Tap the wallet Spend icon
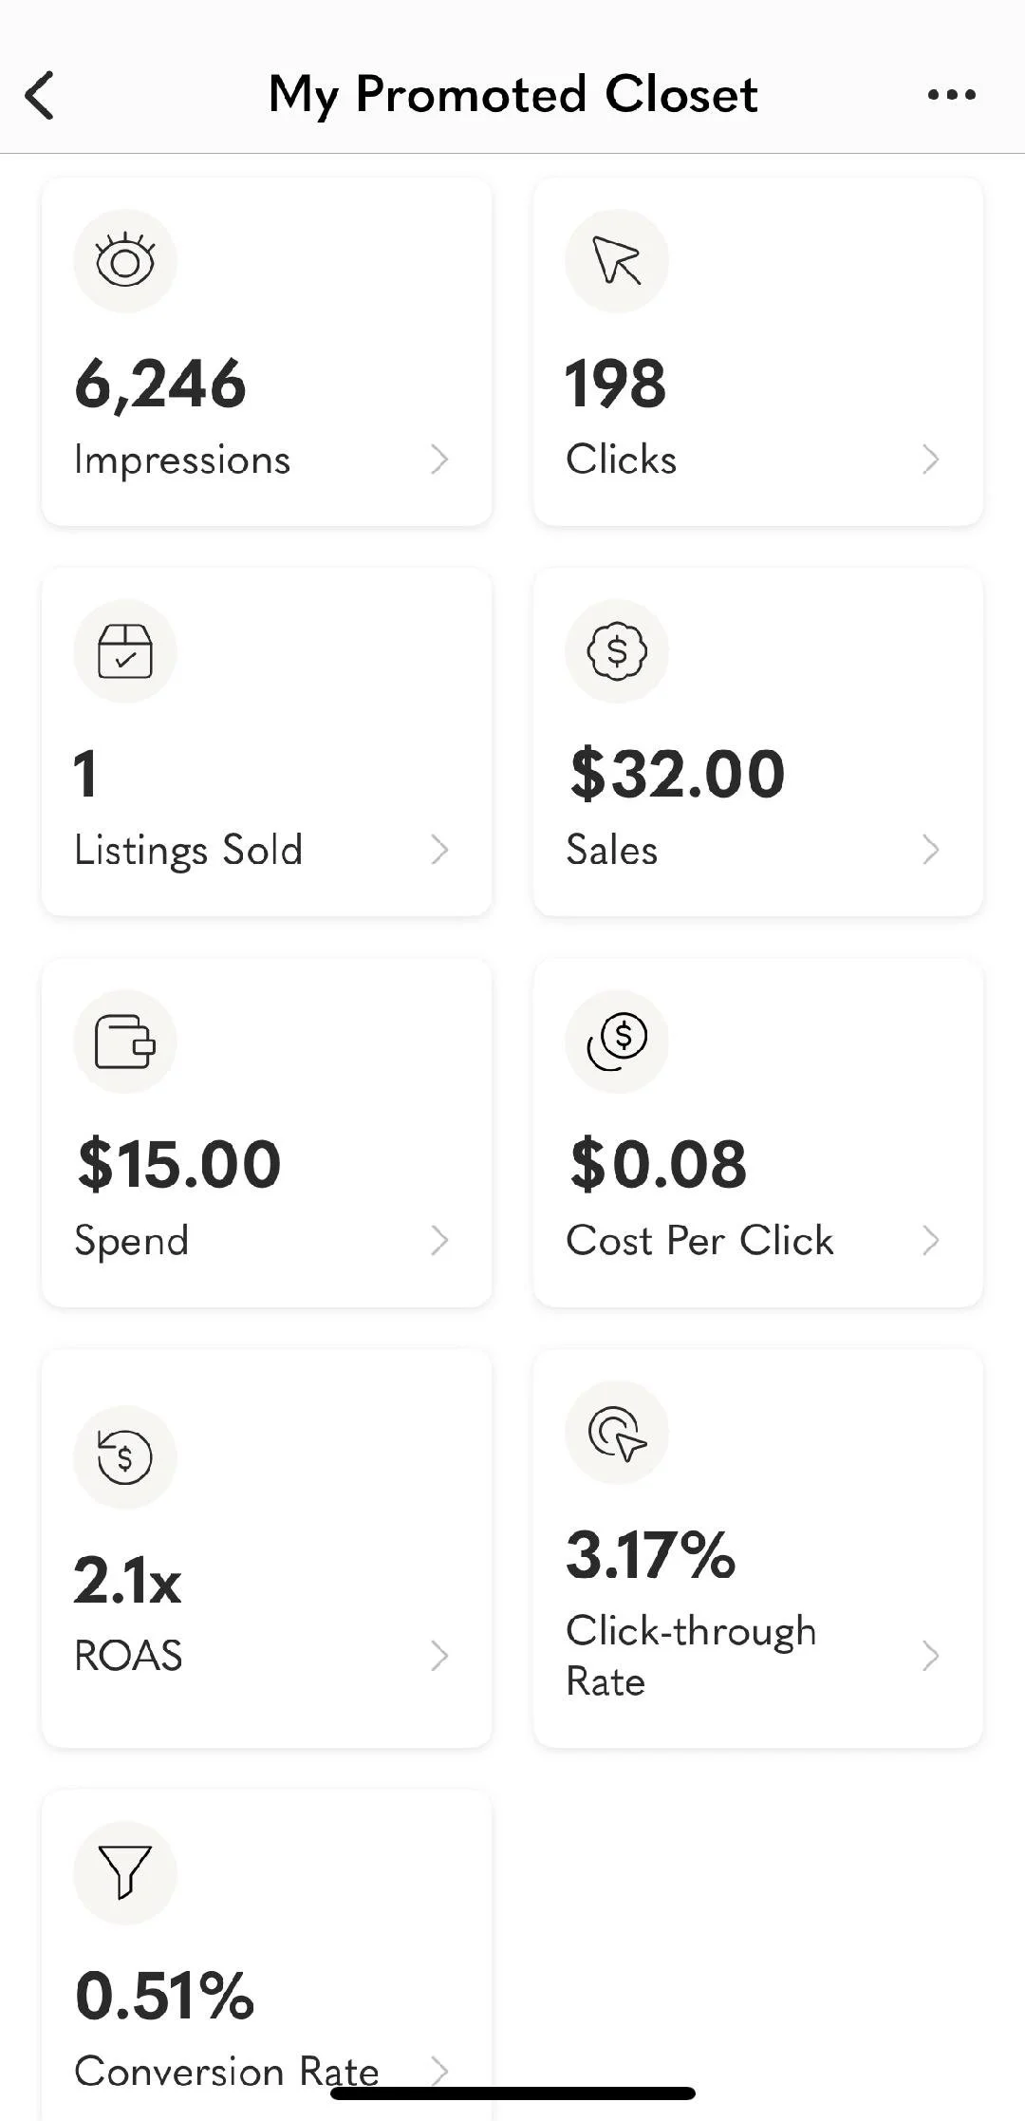Image resolution: width=1025 pixels, height=2121 pixels. coord(125,1042)
